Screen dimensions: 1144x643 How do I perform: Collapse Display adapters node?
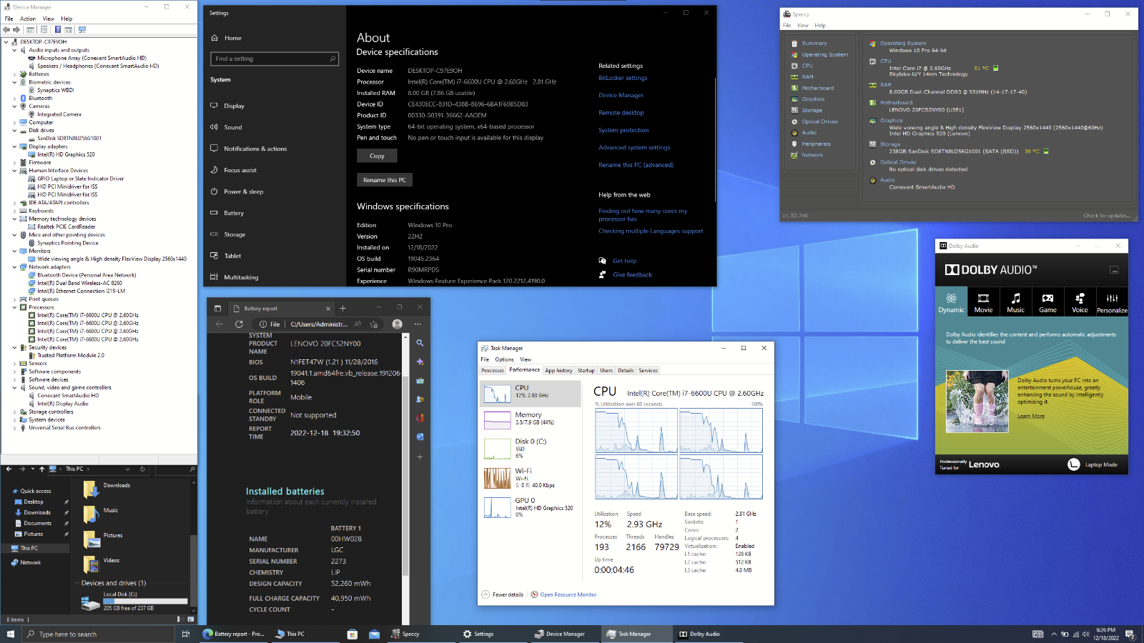(14, 146)
